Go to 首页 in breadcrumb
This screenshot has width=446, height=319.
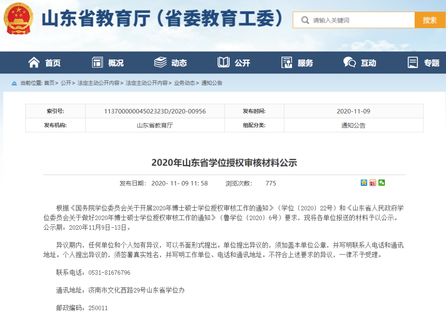pos(49,83)
